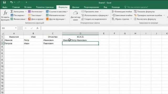Screen dimensions: 168x94
Task: Open the Разметка страницы tab
Action: [x=45, y=7]
